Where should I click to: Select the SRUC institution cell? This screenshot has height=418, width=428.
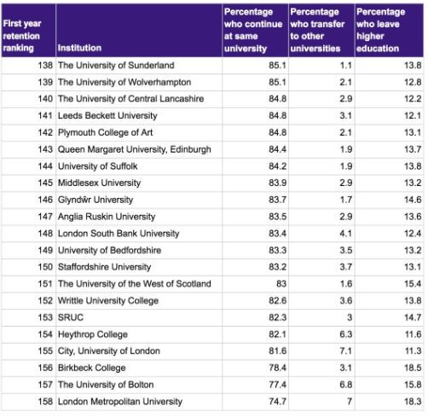[x=139, y=317]
